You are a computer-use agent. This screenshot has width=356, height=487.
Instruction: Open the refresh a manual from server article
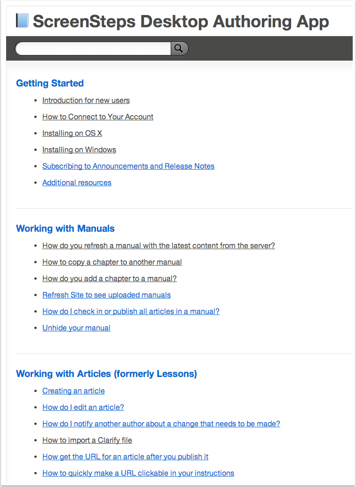coord(159,246)
